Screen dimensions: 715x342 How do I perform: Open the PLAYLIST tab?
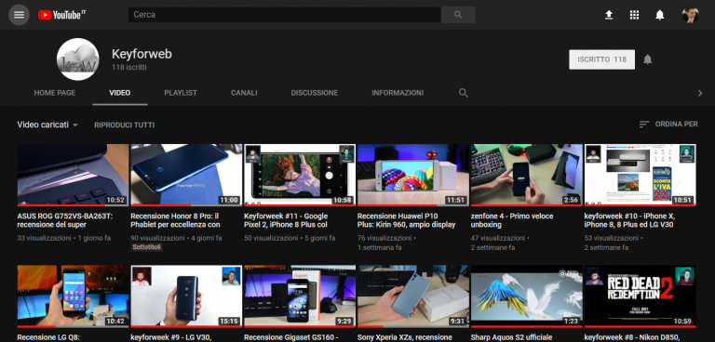point(181,93)
